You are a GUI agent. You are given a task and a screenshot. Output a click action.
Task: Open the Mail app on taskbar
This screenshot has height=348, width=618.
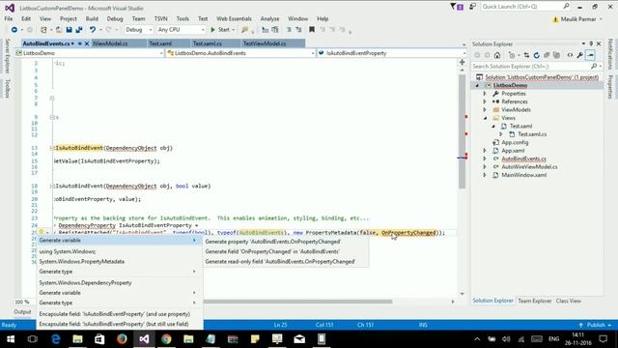click(x=299, y=339)
